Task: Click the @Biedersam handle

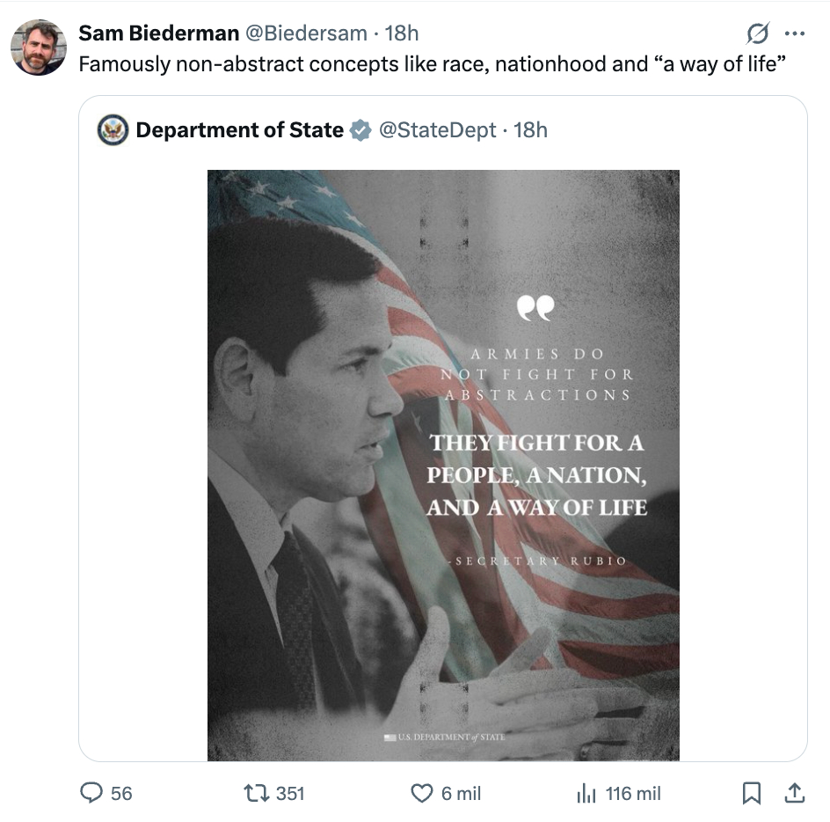Action: click(x=305, y=33)
